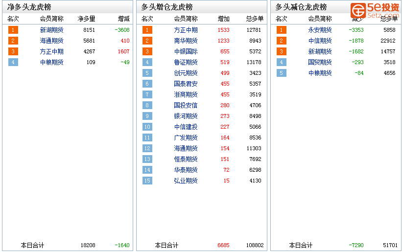Select the value 8151 for 新湖期货
Viewport: 403px width, 252px height.
click(89, 30)
